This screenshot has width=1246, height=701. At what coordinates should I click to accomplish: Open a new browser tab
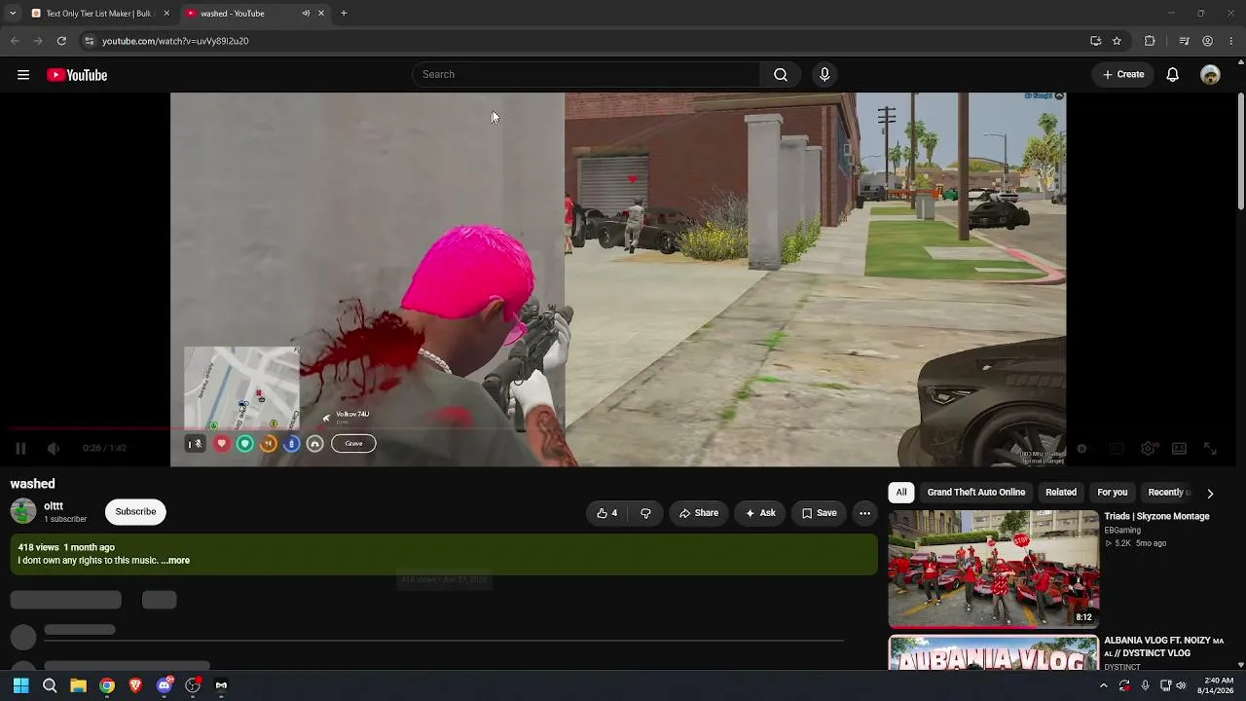(344, 14)
